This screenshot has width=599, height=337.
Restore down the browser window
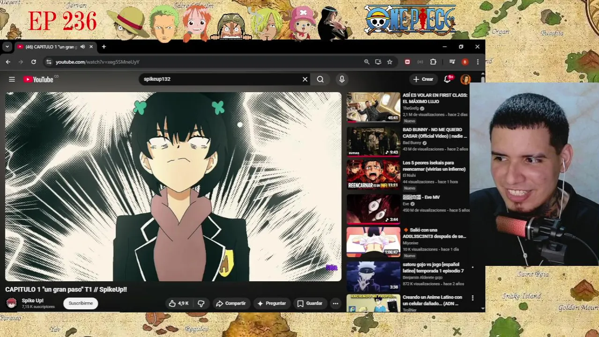click(461, 47)
